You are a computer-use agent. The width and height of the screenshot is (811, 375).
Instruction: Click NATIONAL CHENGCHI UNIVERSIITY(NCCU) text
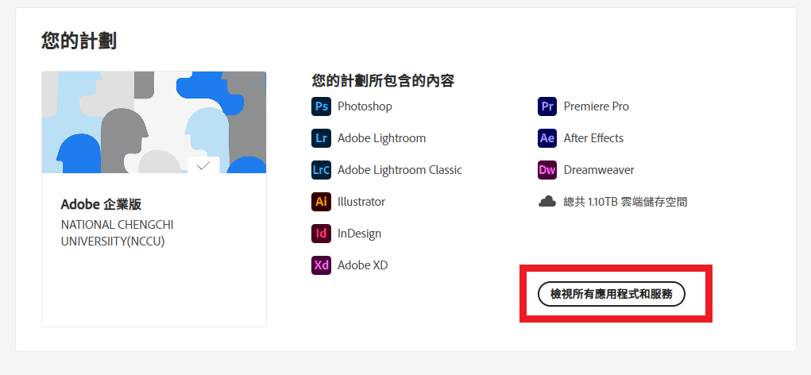(118, 234)
